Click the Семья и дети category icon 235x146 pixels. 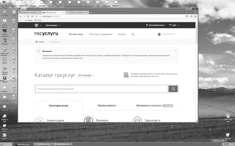pyautogui.click(x=39, y=120)
